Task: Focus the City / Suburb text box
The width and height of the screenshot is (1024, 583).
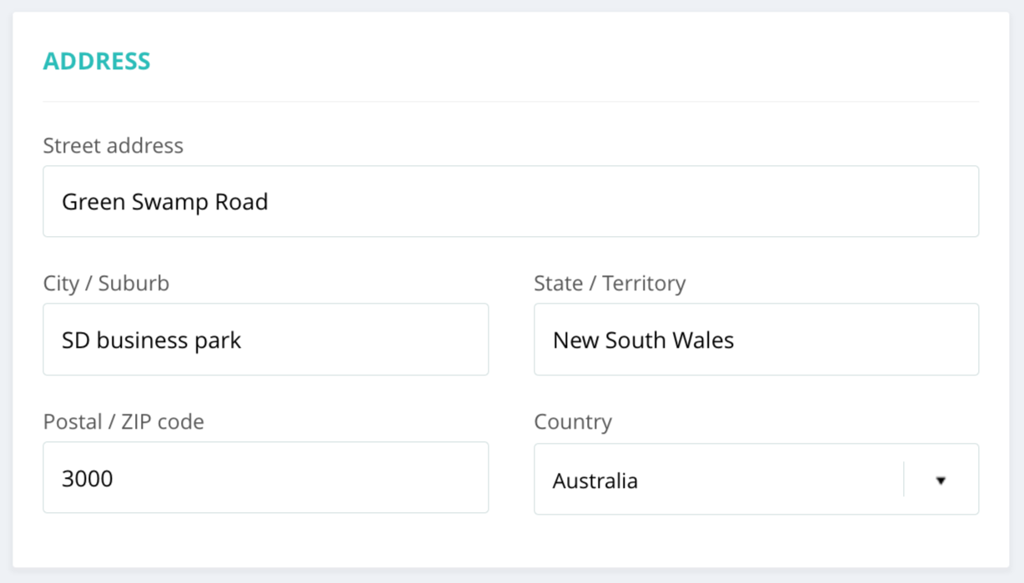Action: tap(265, 339)
